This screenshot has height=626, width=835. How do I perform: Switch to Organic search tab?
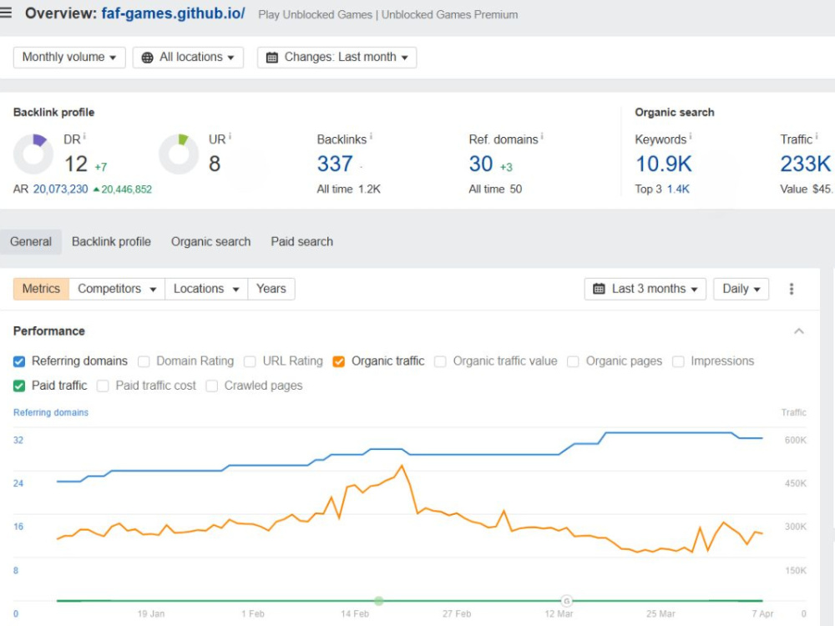pos(211,242)
